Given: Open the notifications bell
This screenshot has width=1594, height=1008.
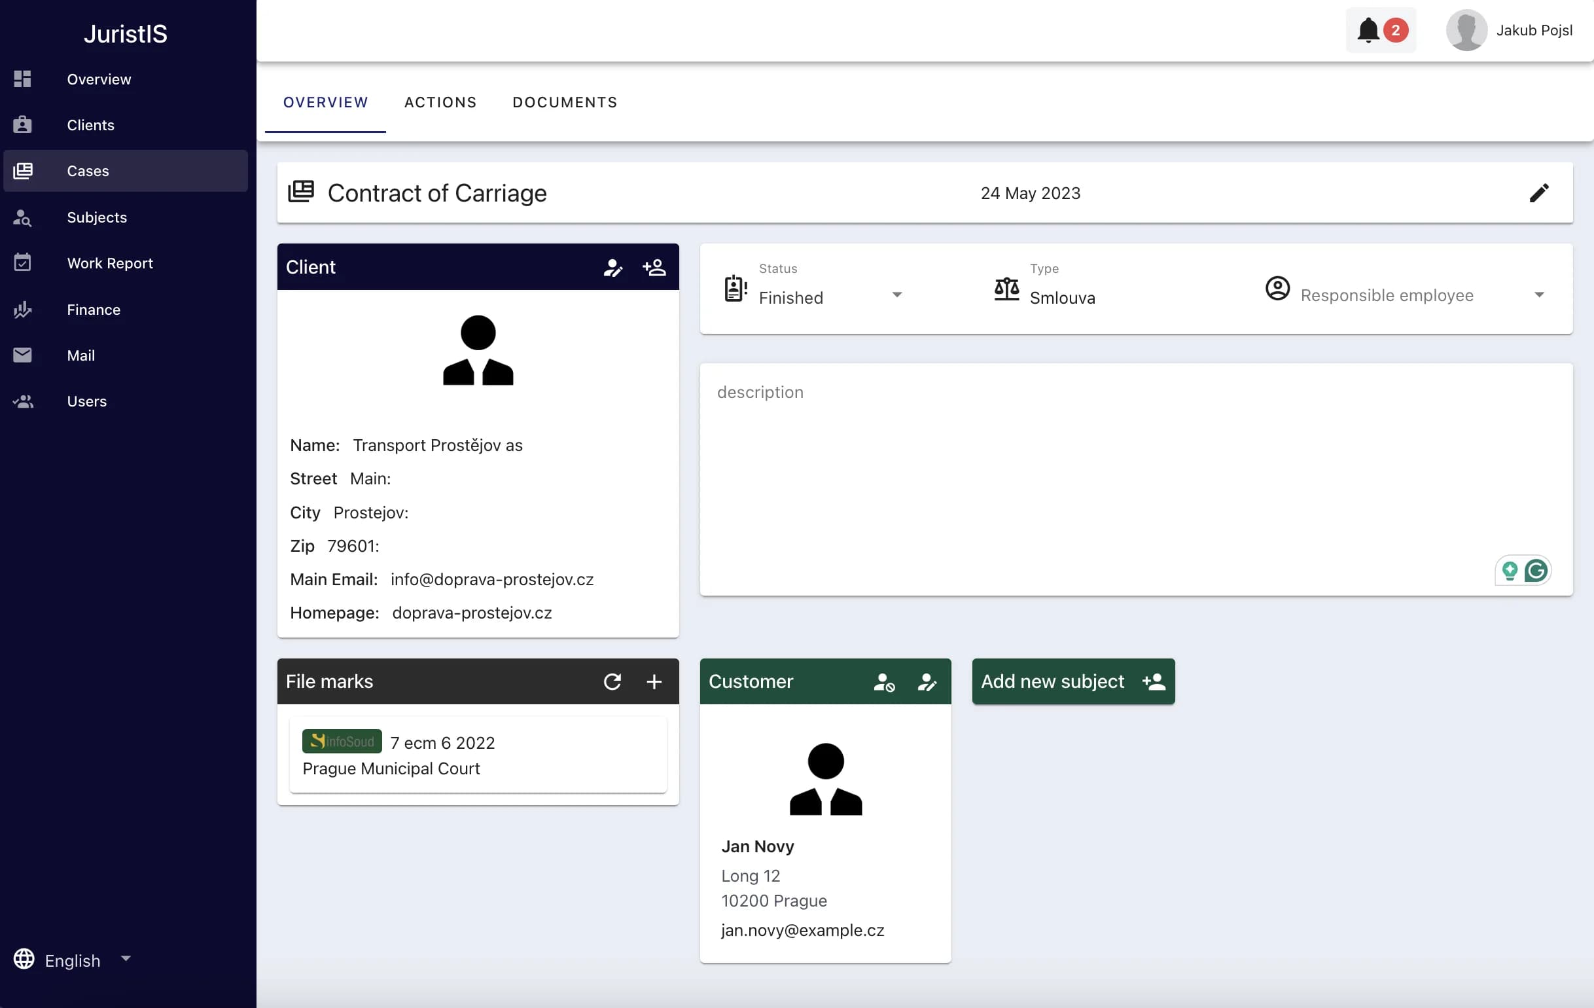Looking at the screenshot, I should coord(1381,31).
